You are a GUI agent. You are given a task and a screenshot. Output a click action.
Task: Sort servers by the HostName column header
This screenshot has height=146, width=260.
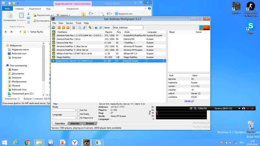(62, 32)
